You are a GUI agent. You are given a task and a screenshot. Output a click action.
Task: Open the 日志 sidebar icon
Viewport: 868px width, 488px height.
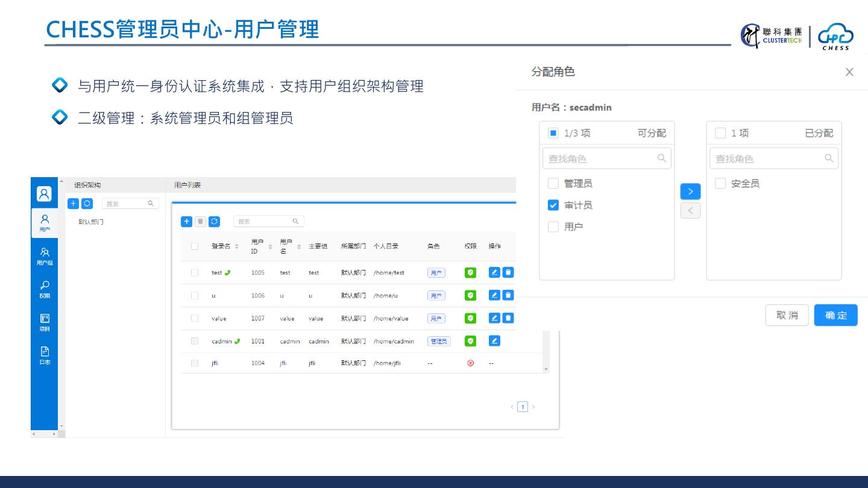(45, 355)
